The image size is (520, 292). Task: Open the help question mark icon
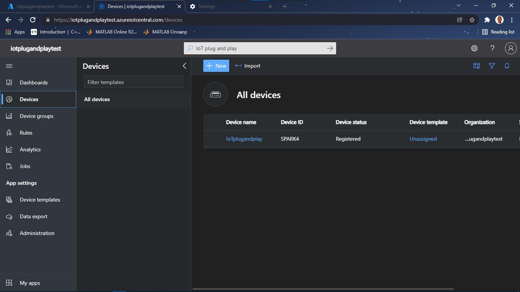[x=493, y=48]
